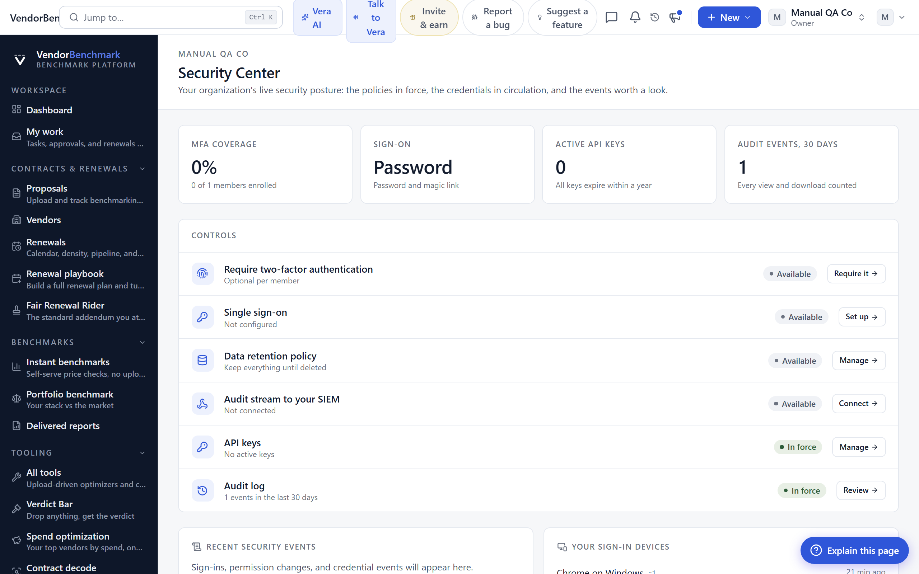
Task: Click the In force badge for API keys
Action: [x=798, y=447]
